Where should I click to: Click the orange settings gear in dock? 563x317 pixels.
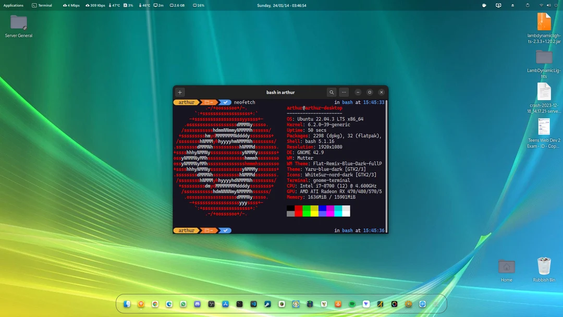tap(408, 304)
